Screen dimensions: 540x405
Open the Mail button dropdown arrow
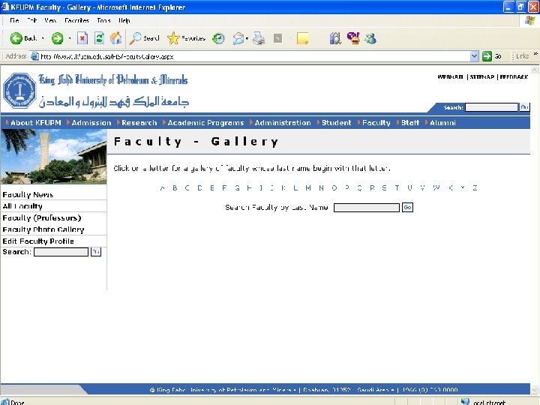coord(247,38)
